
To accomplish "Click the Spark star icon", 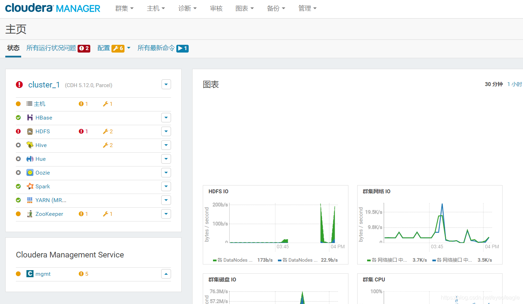I will tap(30, 186).
